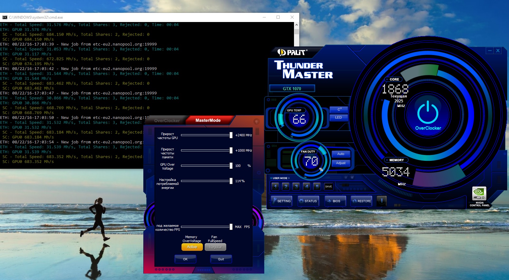The width and height of the screenshot is (509, 280).
Task: Click the memory clock boost slider handle
Action: click(x=231, y=150)
